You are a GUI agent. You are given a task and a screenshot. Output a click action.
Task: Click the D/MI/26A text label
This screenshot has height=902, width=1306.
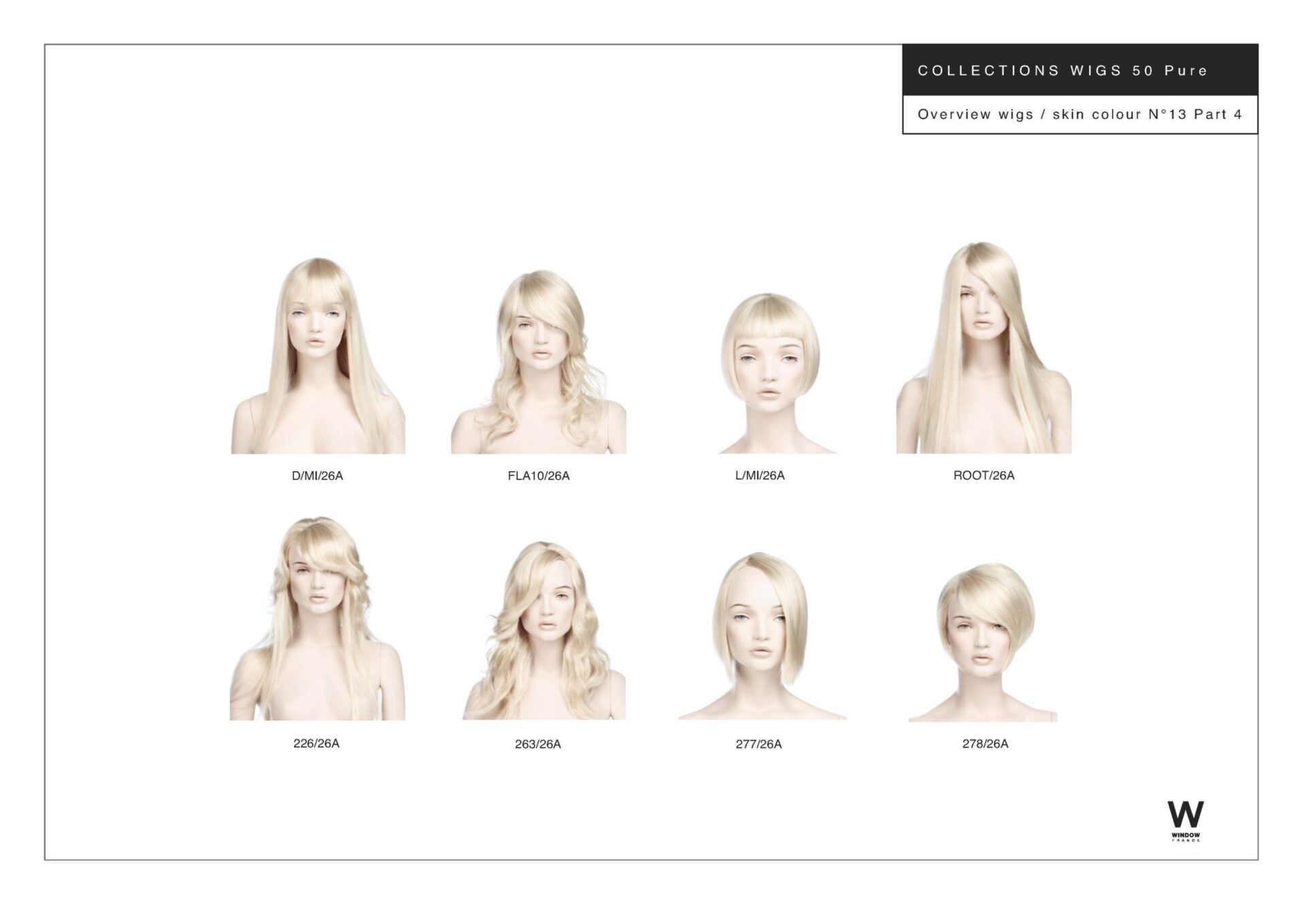pos(317,476)
